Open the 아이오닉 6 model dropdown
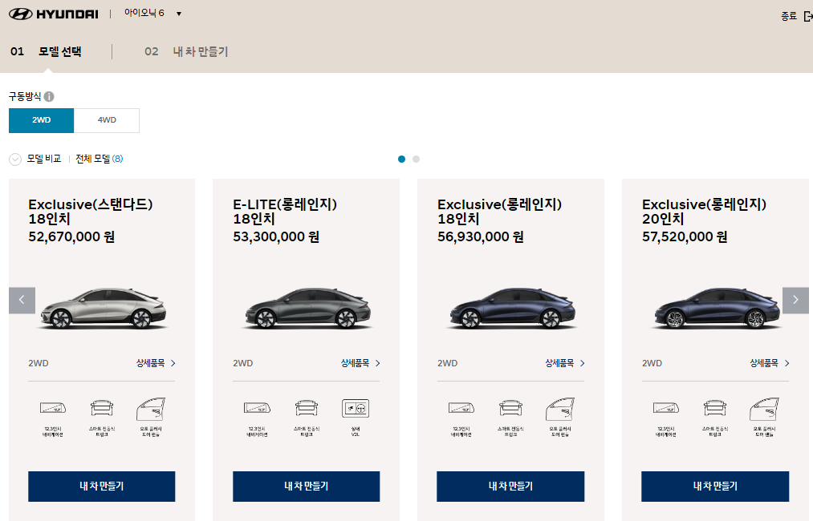The height and width of the screenshot is (521, 813). [x=152, y=14]
